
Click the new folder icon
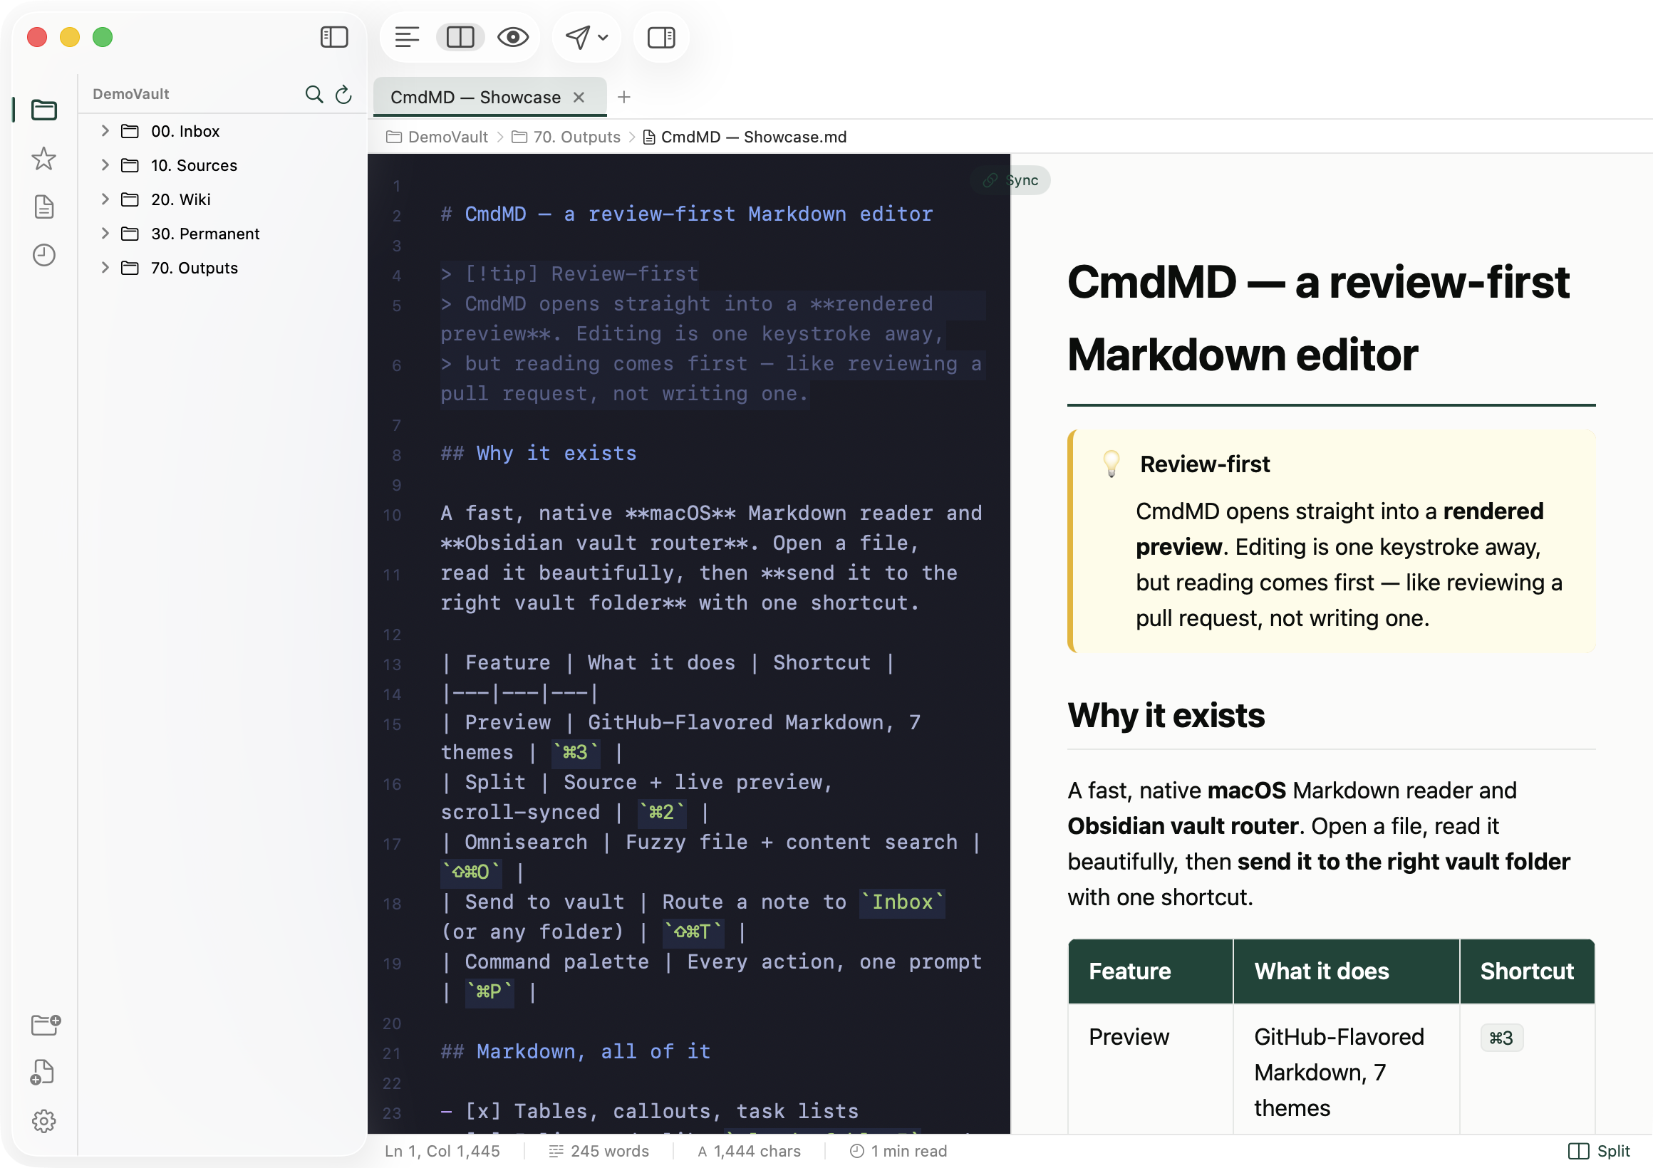point(46,1024)
